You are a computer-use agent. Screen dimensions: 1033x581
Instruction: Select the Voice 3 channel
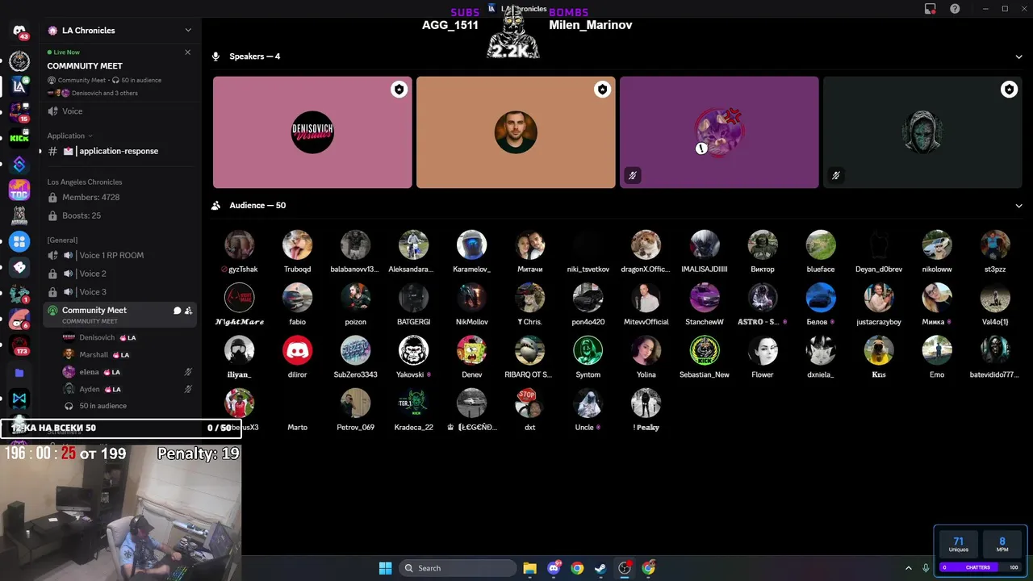(x=119, y=292)
